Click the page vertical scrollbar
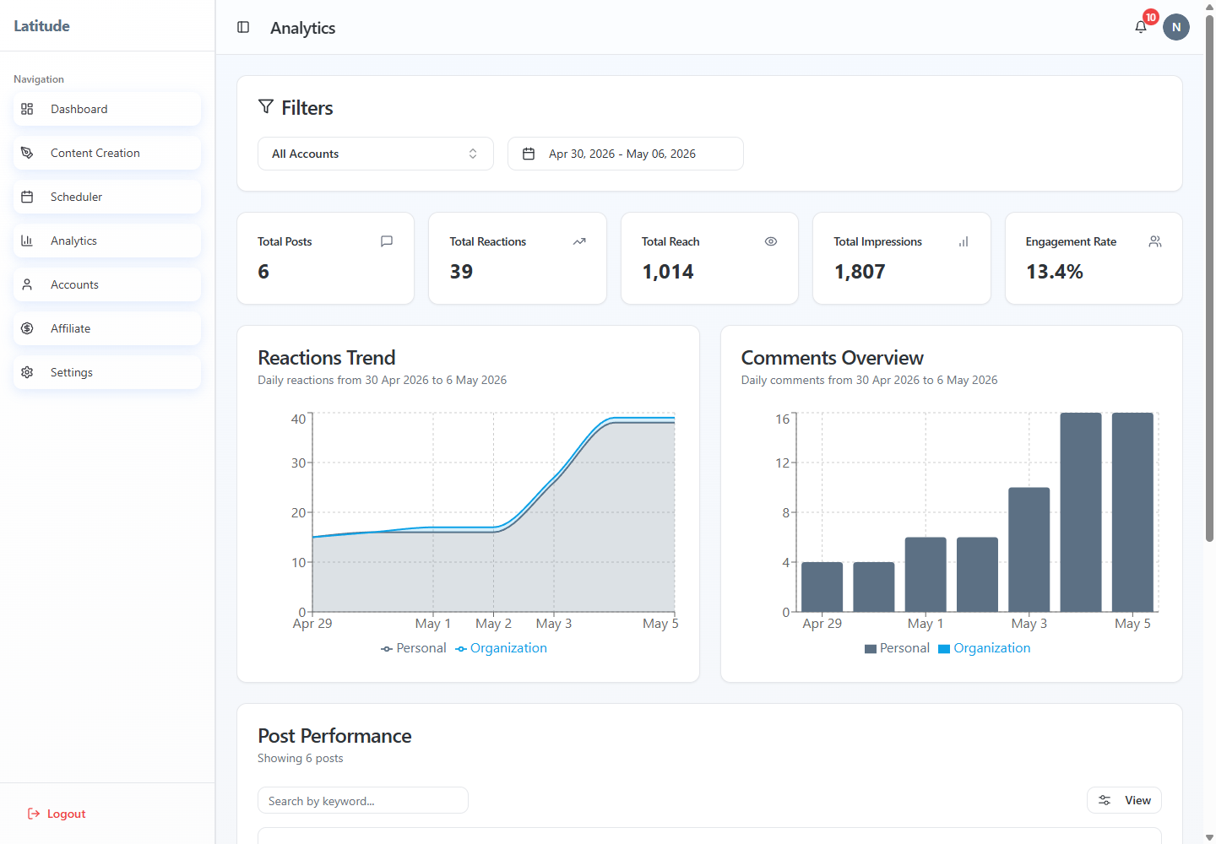1216x844 pixels. click(1209, 279)
